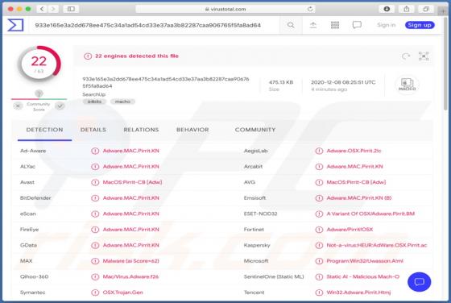Click the 'SearchUp' file name

pos(93,94)
